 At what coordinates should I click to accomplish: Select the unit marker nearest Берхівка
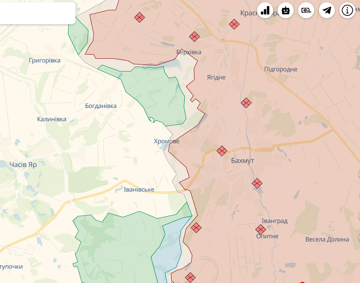(194, 36)
